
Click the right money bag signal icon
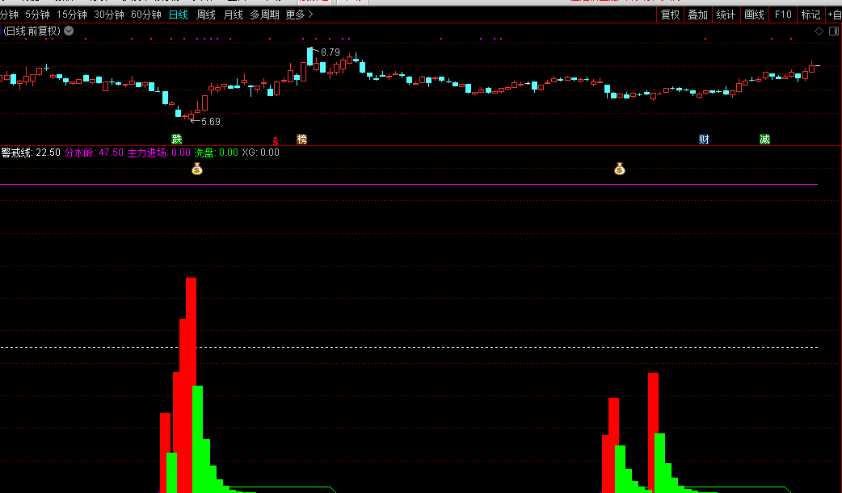620,169
